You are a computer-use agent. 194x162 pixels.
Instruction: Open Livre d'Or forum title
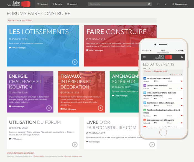tap(111, 125)
